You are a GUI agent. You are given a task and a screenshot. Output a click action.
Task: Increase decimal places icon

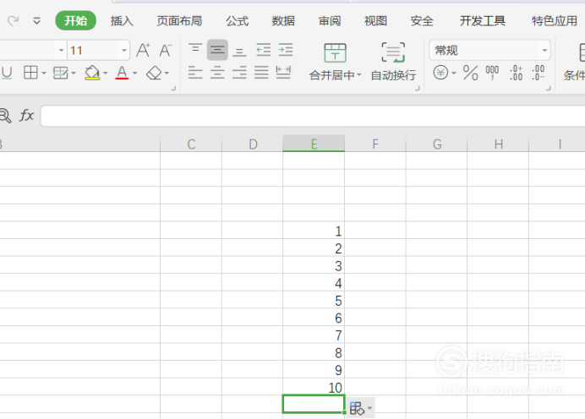click(x=517, y=73)
